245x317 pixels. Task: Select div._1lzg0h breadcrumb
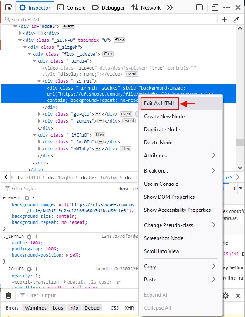coord(60,177)
